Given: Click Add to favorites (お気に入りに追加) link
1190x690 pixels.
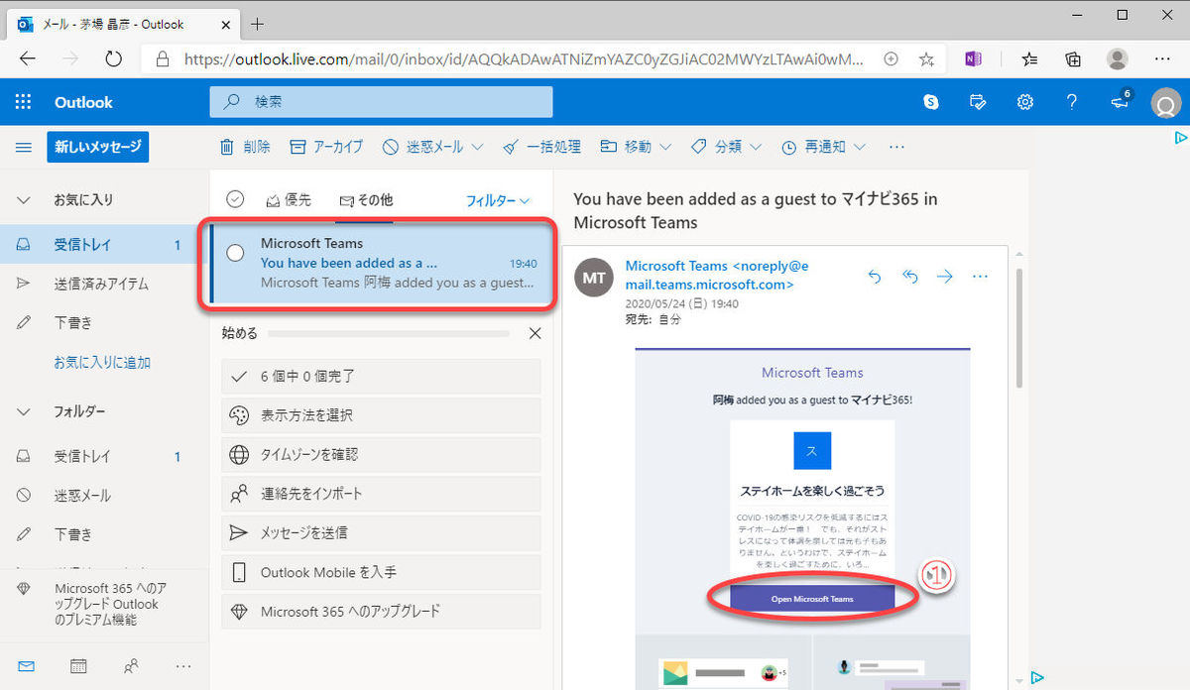Looking at the screenshot, I should 102,363.
